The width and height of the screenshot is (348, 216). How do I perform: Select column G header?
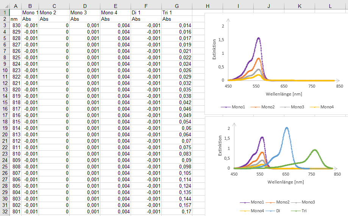point(177,6)
